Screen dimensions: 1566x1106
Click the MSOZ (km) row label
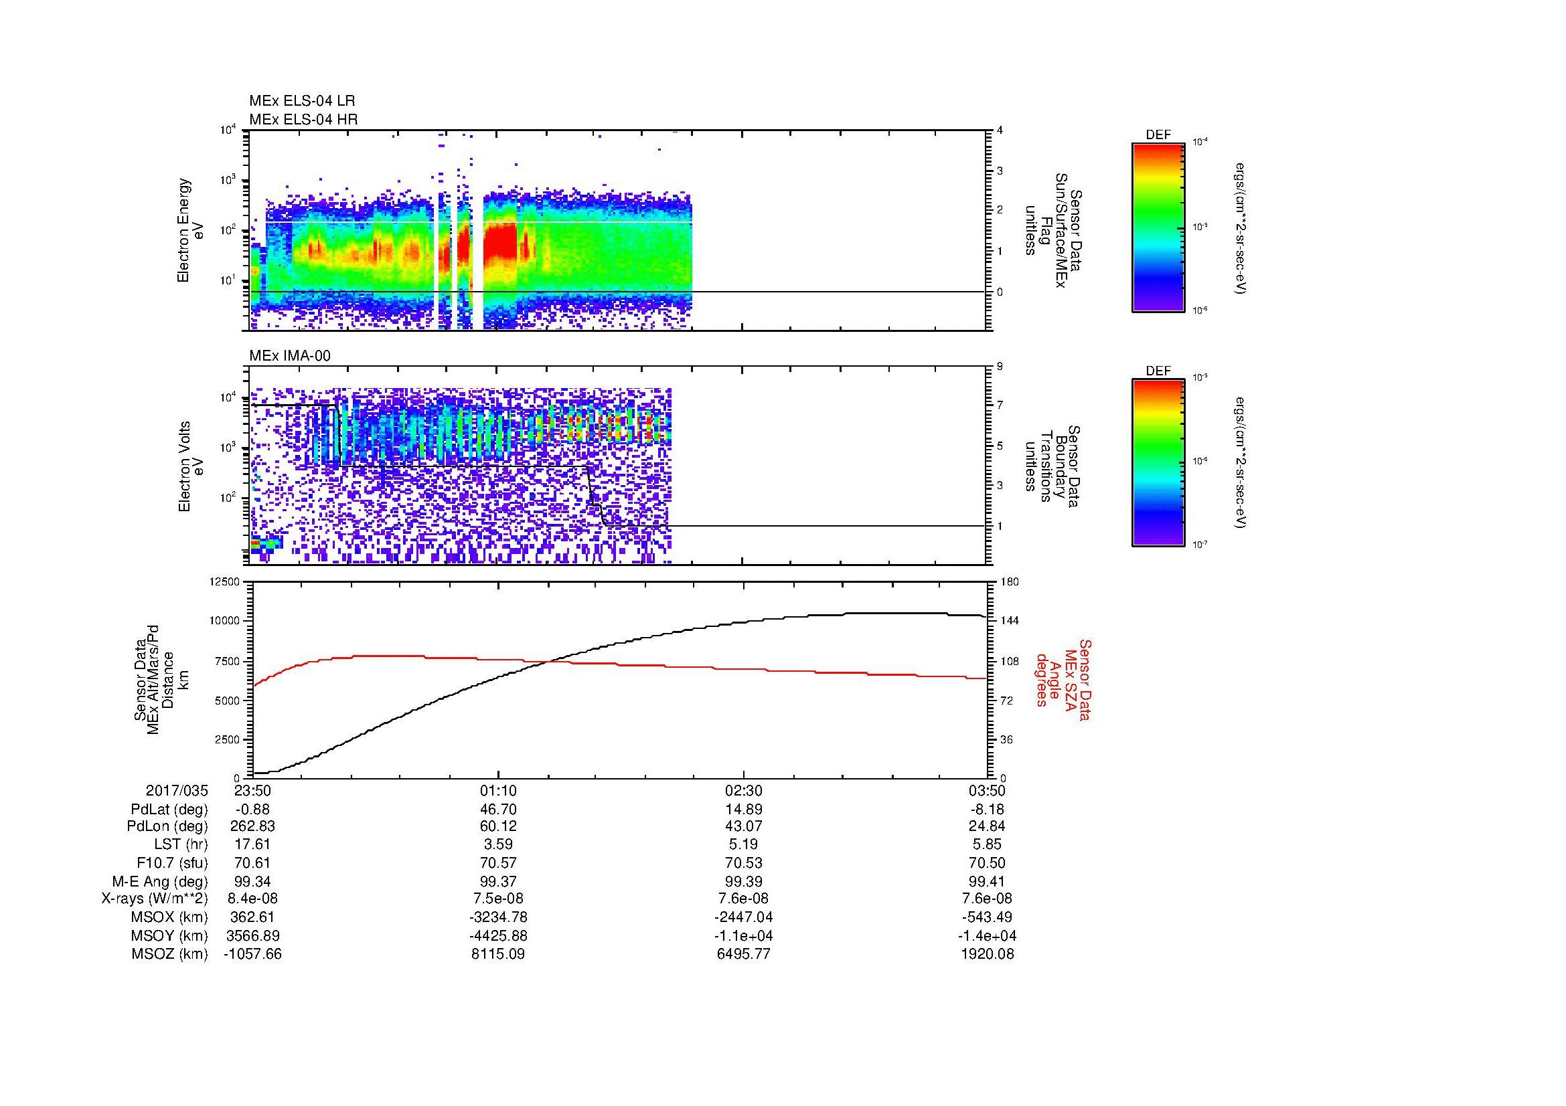pyautogui.click(x=170, y=954)
